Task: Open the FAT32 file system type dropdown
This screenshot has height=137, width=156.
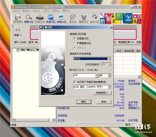Action: tap(109, 59)
